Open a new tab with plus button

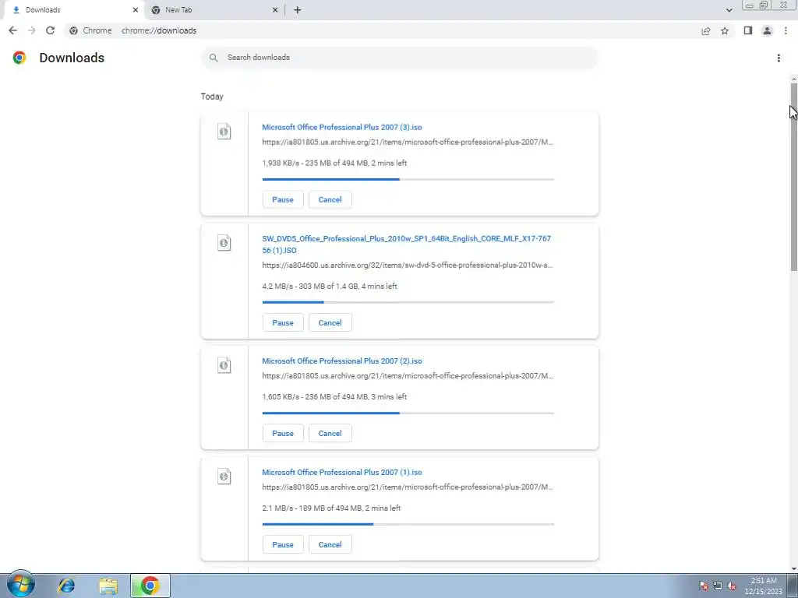[297, 9]
